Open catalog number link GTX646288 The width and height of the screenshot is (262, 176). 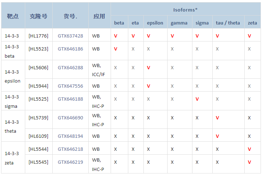[70, 68]
